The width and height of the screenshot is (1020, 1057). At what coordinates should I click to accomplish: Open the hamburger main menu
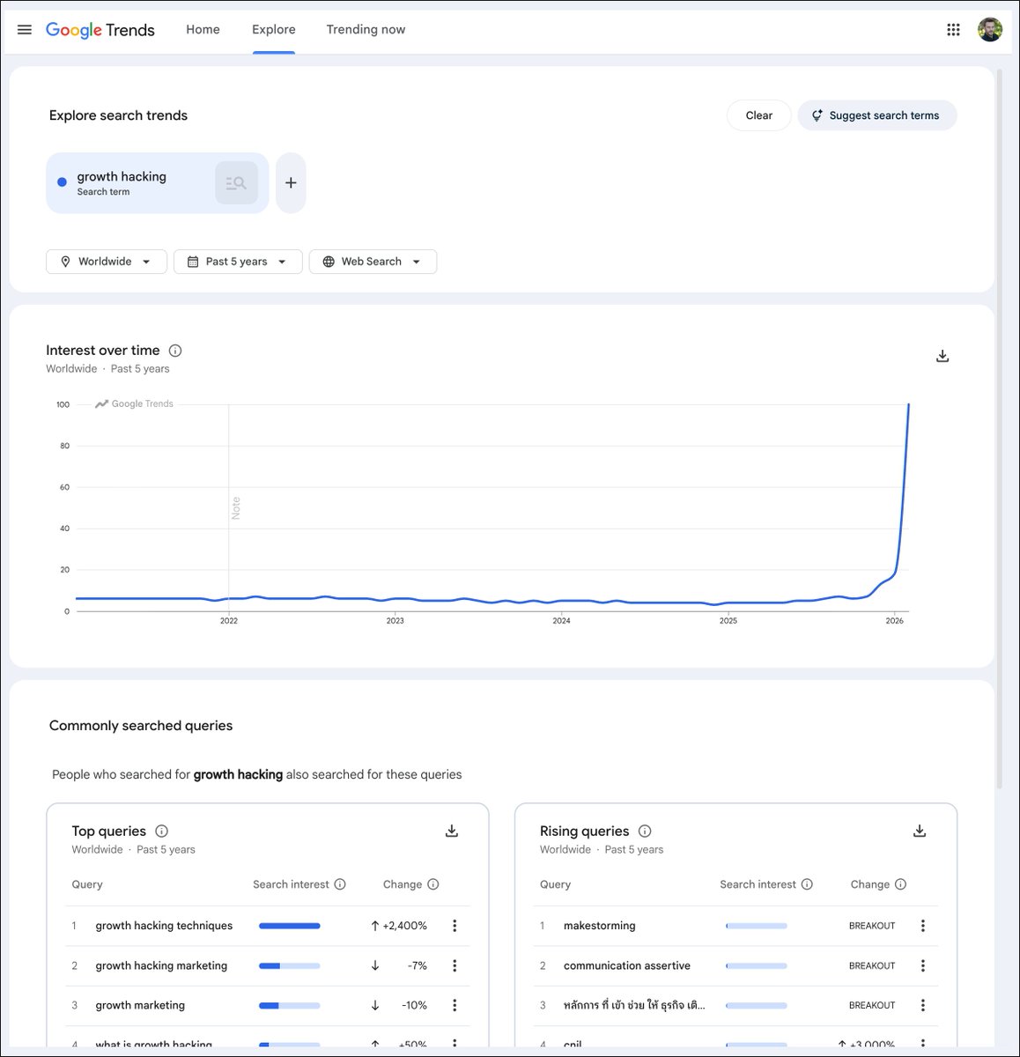coord(25,29)
